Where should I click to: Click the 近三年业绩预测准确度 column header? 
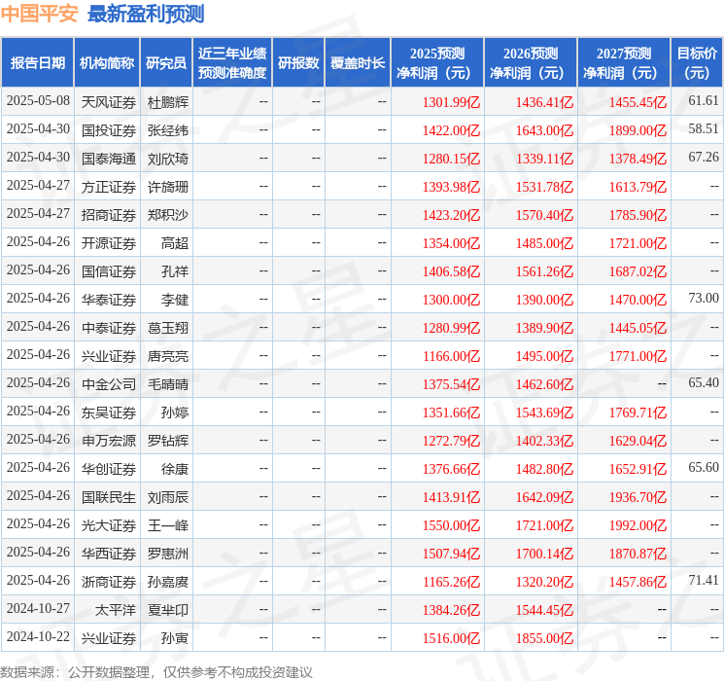[231, 63]
